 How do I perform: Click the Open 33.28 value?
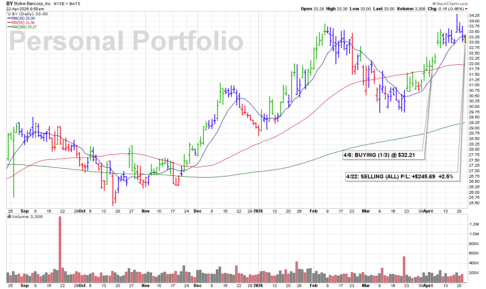(x=312, y=9)
